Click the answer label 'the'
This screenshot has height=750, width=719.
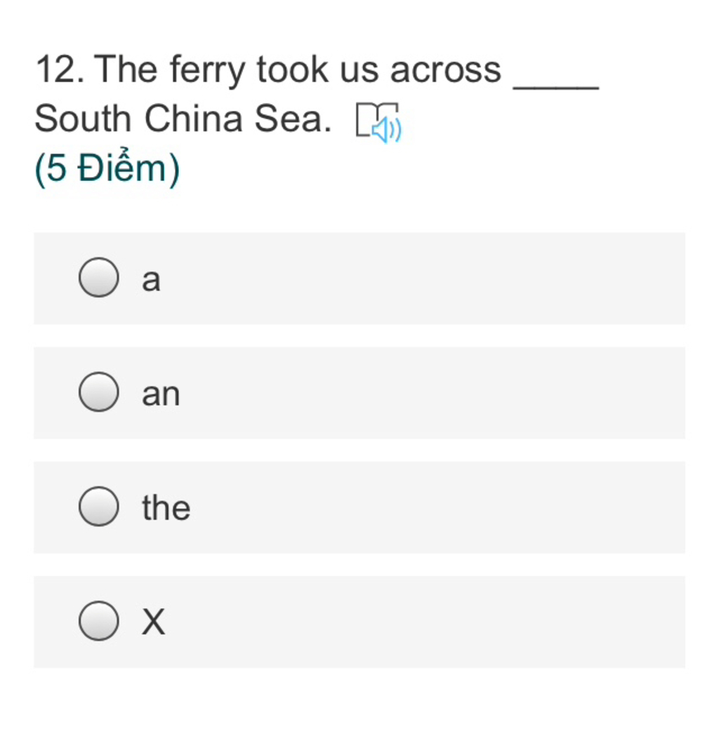[x=166, y=507]
